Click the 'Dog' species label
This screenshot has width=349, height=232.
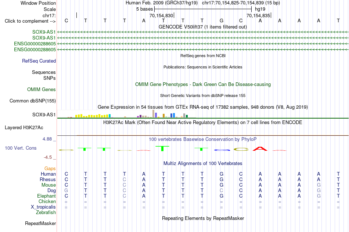[x=51, y=191]
